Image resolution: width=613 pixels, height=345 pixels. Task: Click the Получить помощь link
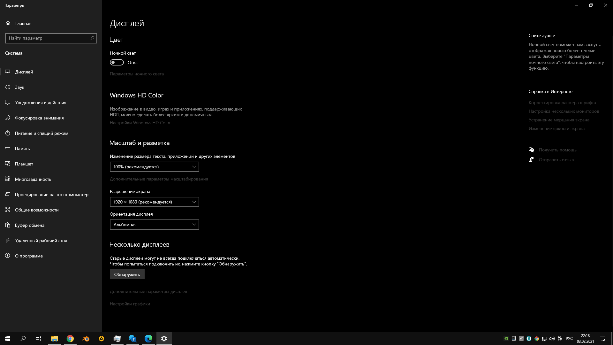(558, 150)
